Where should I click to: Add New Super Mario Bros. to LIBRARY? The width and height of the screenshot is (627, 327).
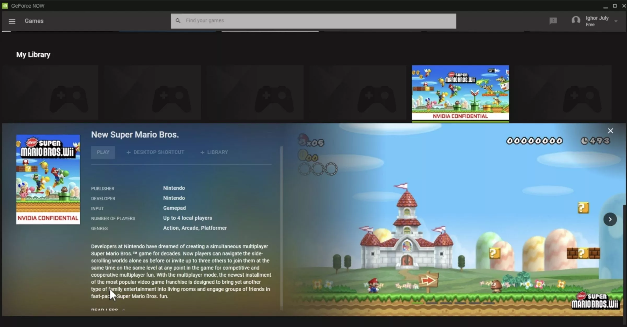pos(214,152)
